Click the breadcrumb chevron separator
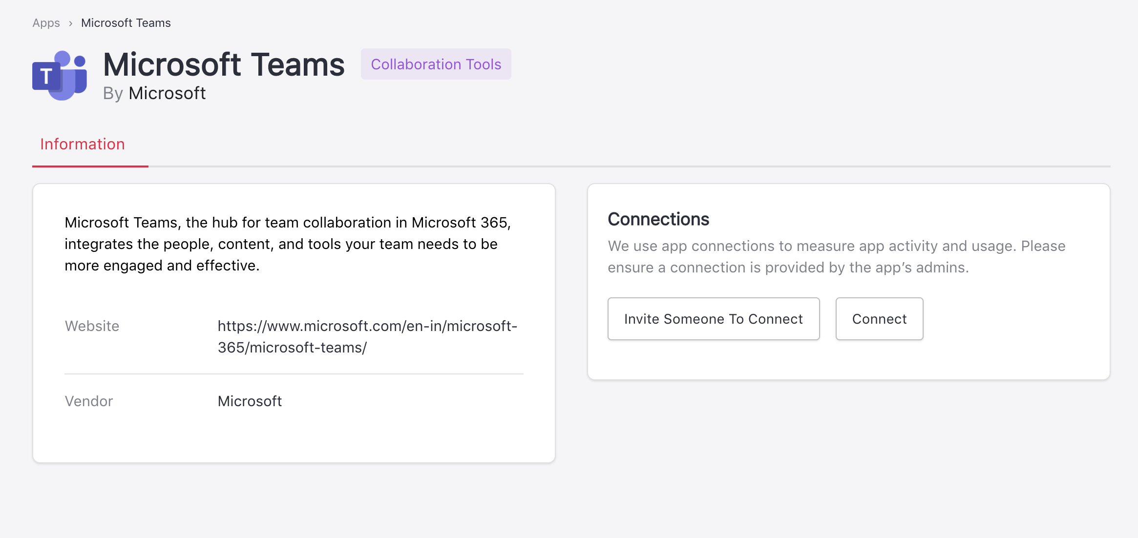The height and width of the screenshot is (538, 1138). click(x=70, y=23)
